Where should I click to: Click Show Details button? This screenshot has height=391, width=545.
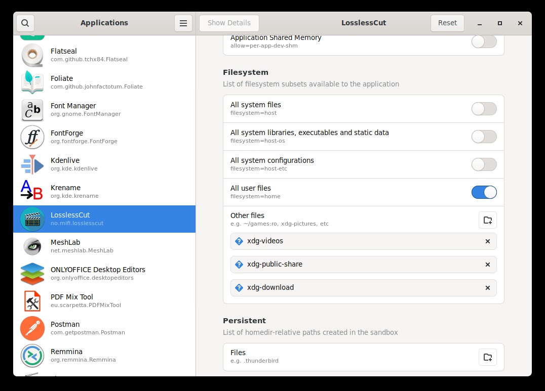click(229, 23)
